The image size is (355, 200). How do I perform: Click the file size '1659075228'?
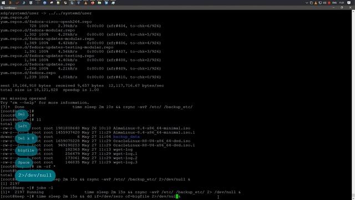click(68, 141)
